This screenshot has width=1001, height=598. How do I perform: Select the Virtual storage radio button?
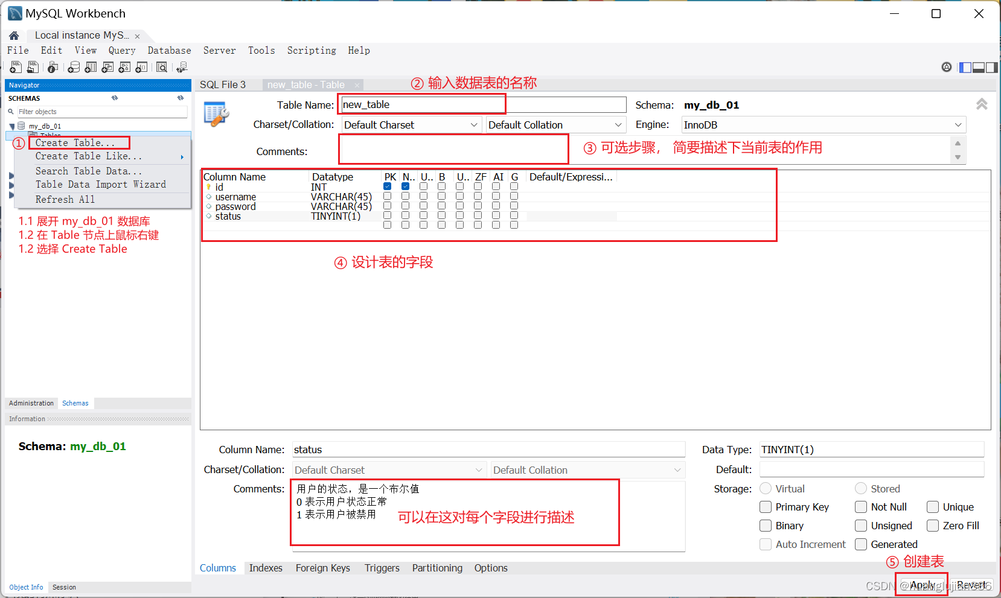(766, 488)
